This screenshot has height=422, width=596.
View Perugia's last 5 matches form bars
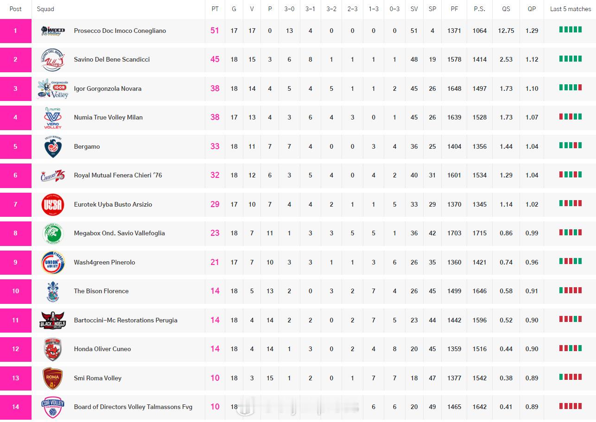[571, 319]
